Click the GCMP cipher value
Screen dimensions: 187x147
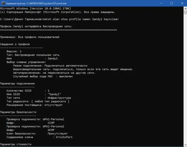tap(51, 130)
